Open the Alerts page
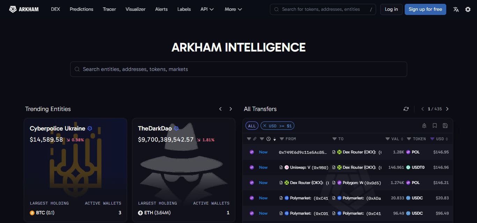The image size is (477, 223). point(161,9)
